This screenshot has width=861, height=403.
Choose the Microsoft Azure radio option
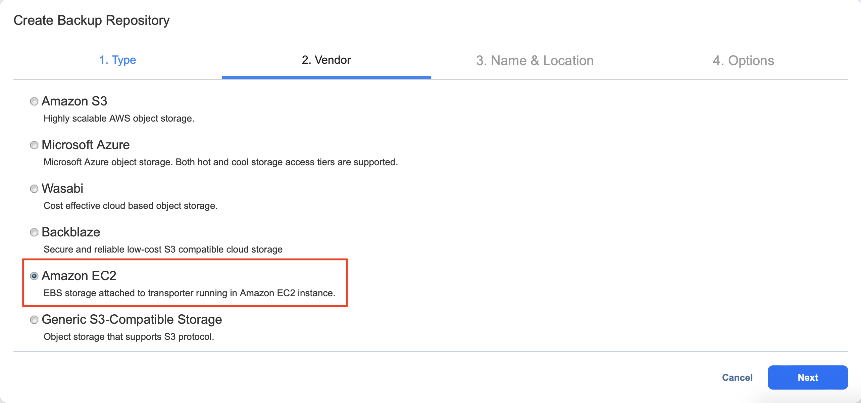[34, 145]
